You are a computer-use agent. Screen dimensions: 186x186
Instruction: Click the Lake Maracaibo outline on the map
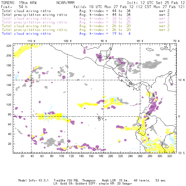pyautogui.click(x=171, y=81)
